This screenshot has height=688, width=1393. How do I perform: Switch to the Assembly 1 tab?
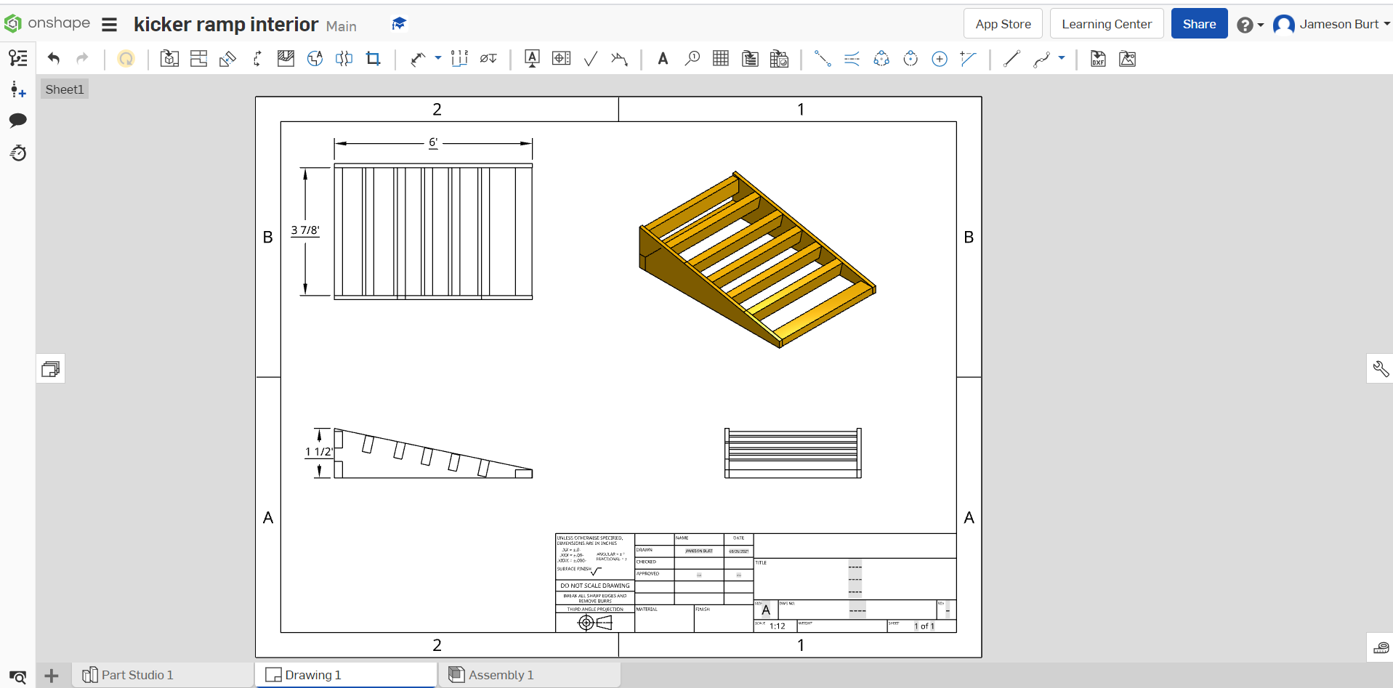coord(500,674)
